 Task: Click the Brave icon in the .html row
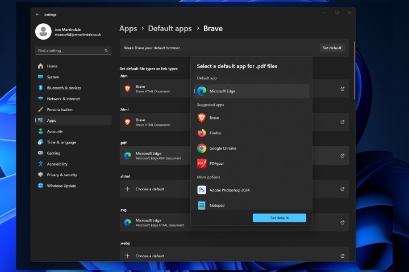click(x=128, y=122)
